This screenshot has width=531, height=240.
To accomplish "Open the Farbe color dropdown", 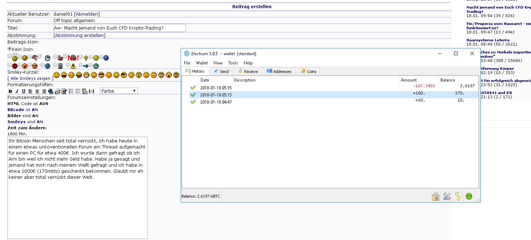I will click(x=119, y=91).
